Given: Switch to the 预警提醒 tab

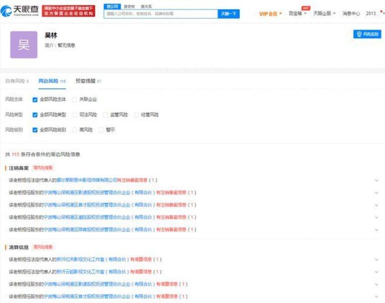Looking at the screenshot, I should click(x=88, y=81).
